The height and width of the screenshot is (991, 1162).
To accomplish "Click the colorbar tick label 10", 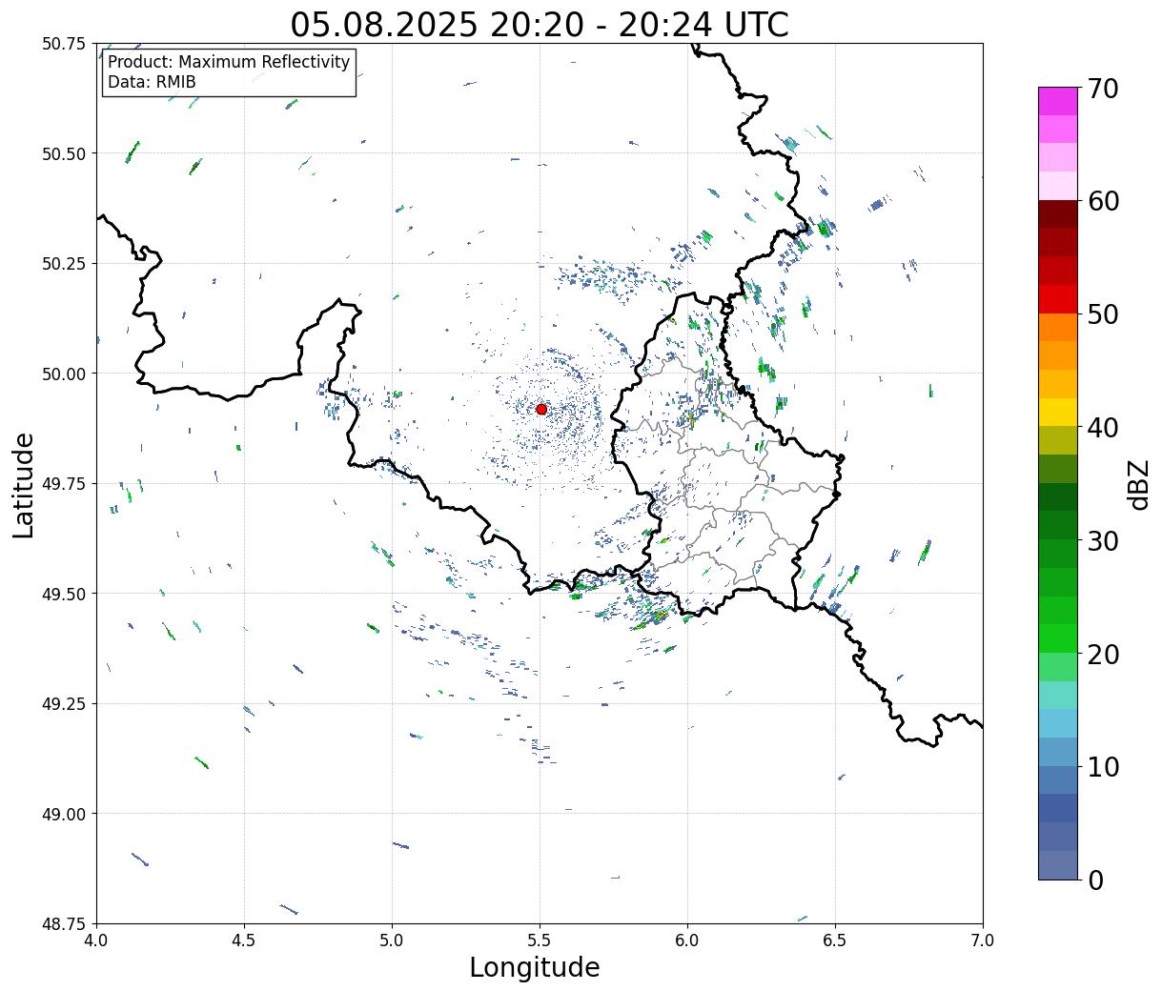I will point(1104,767).
